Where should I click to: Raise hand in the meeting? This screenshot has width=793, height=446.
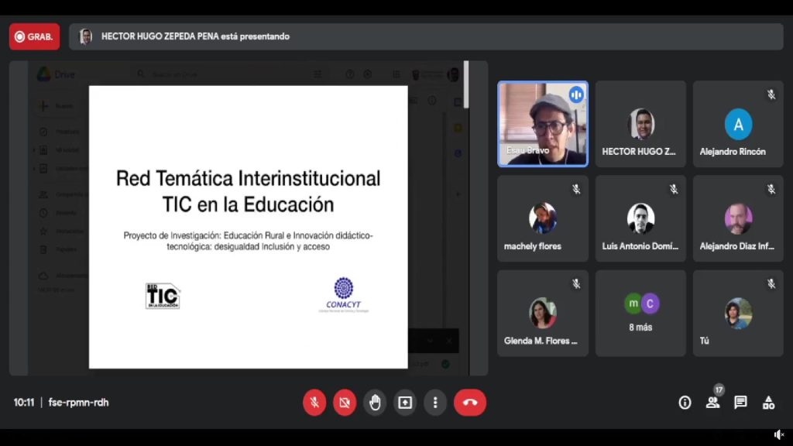(375, 403)
